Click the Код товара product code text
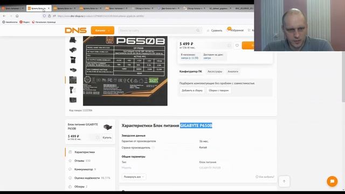 (x=80, y=110)
